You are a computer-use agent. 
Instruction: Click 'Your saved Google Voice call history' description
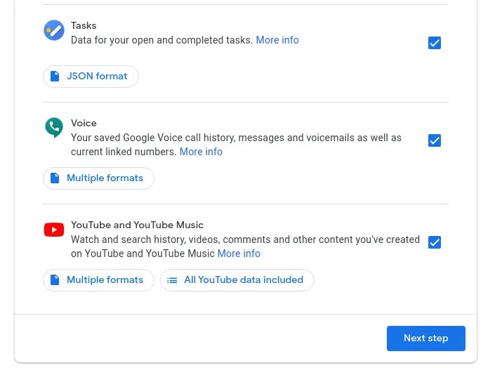point(236,145)
